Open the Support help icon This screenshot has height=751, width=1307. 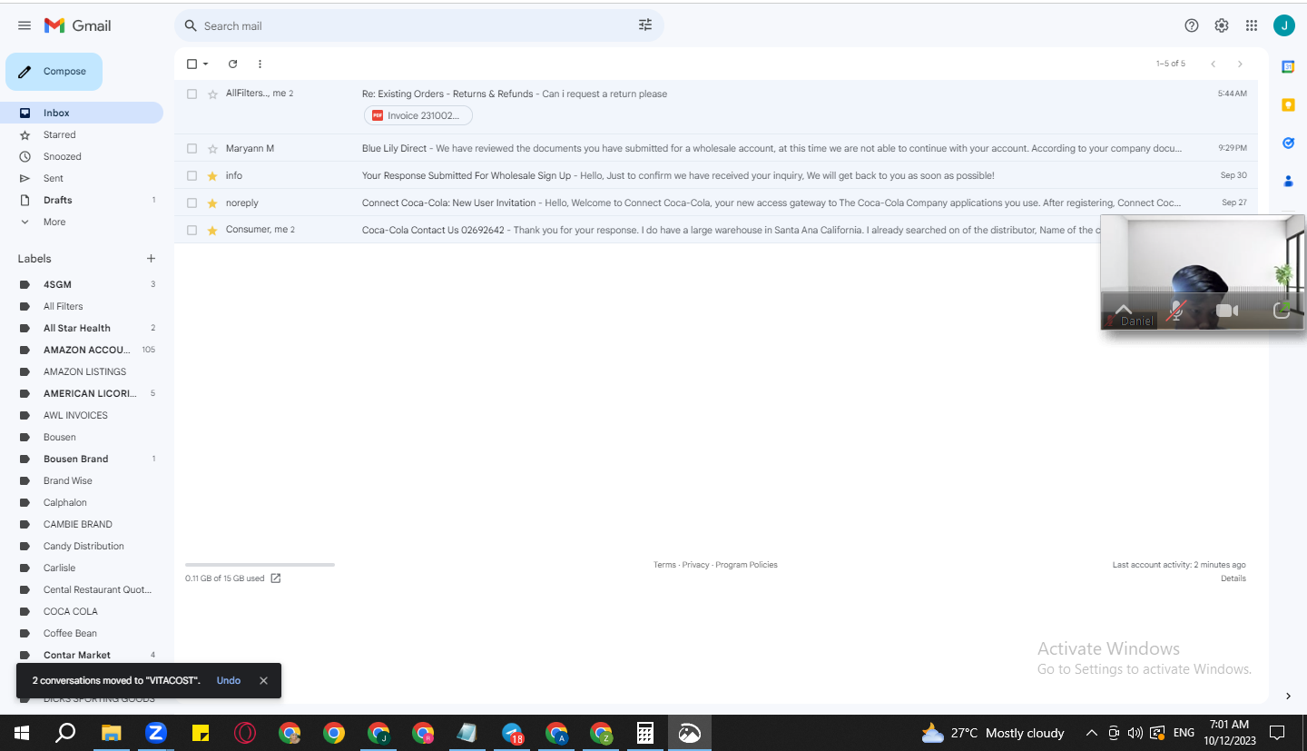tap(1192, 25)
